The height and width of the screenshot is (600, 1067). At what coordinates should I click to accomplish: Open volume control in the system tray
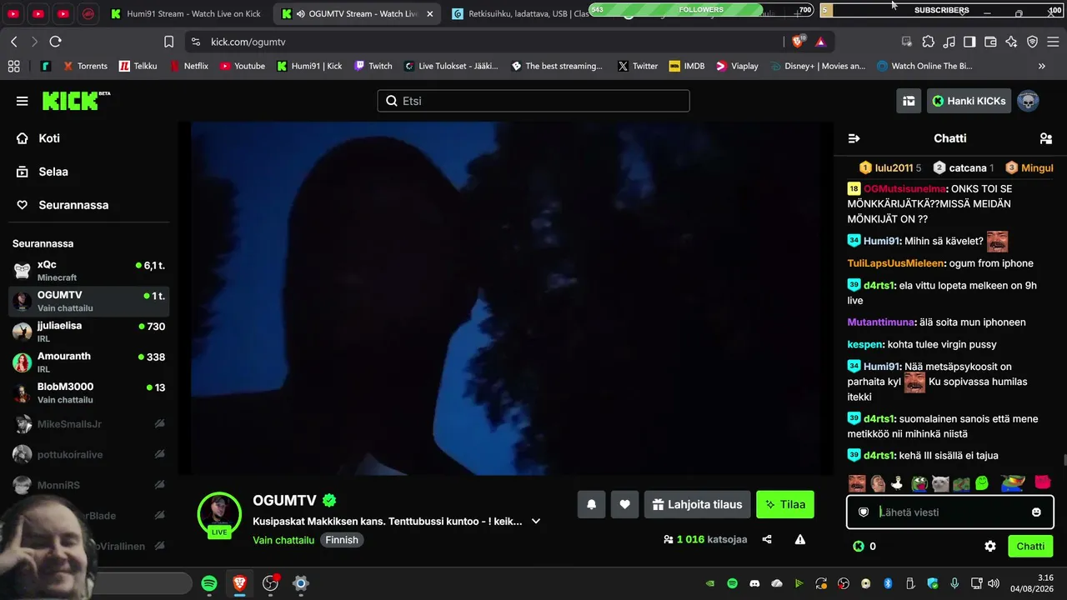tap(994, 583)
